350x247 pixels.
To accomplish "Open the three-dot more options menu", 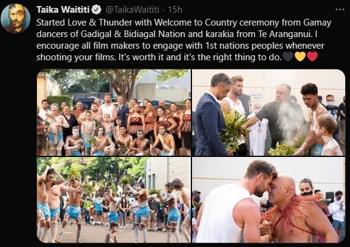I will point(340,9).
